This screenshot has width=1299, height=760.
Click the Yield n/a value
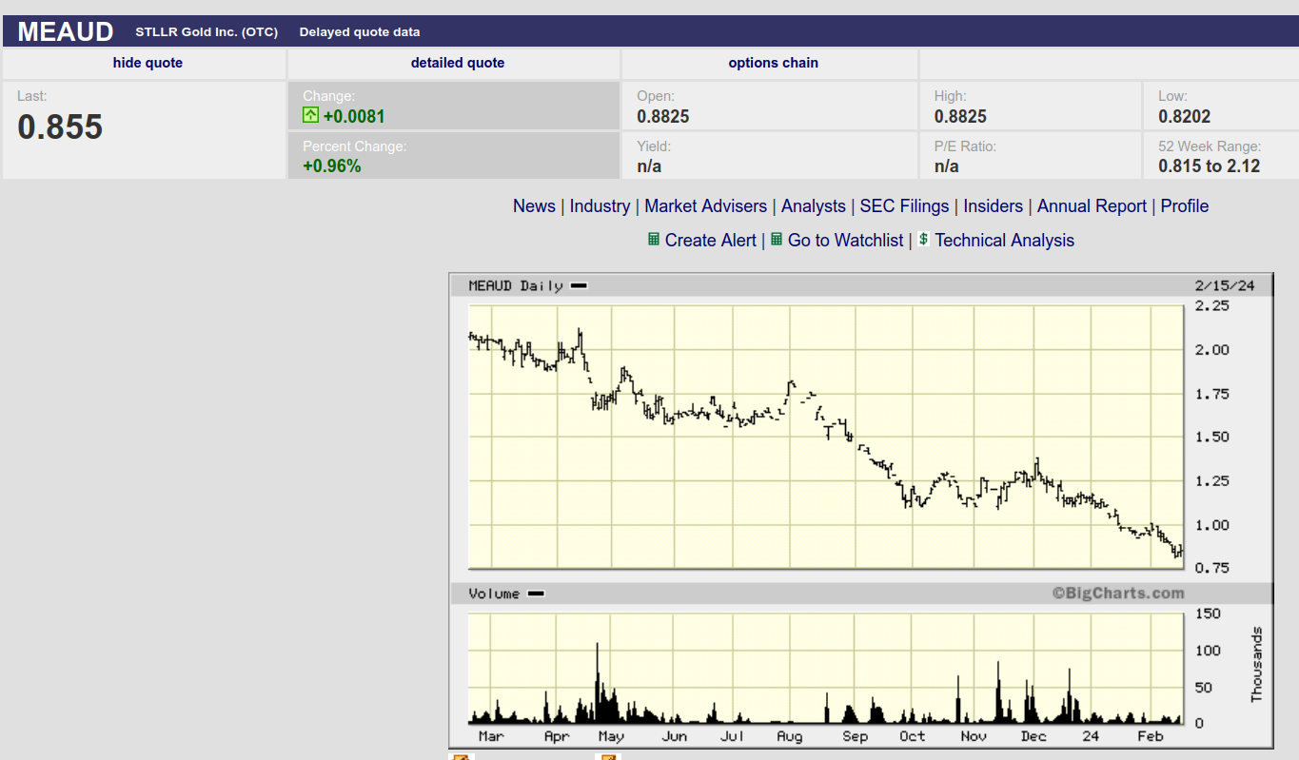(649, 166)
